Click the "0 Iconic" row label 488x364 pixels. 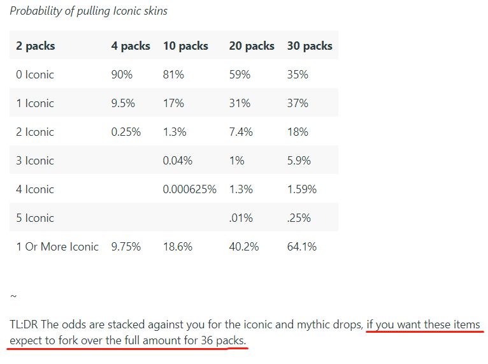(x=35, y=75)
